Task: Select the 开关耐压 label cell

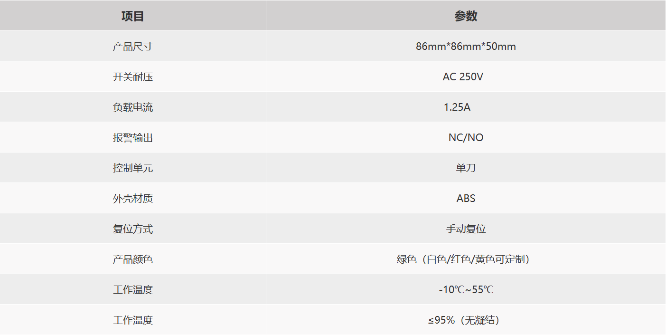Action: tap(133, 77)
